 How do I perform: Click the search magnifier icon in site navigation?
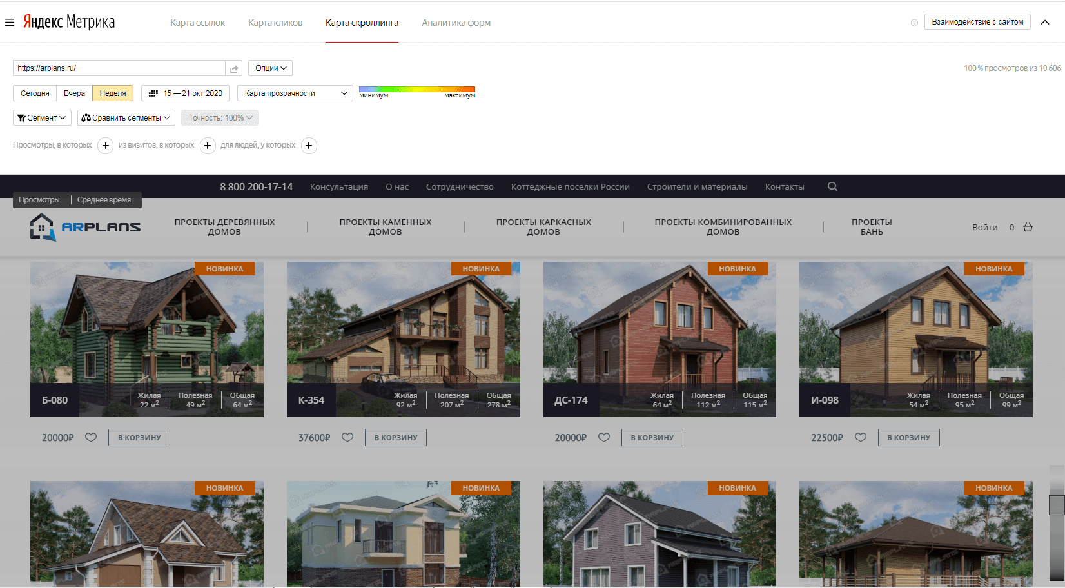(832, 186)
